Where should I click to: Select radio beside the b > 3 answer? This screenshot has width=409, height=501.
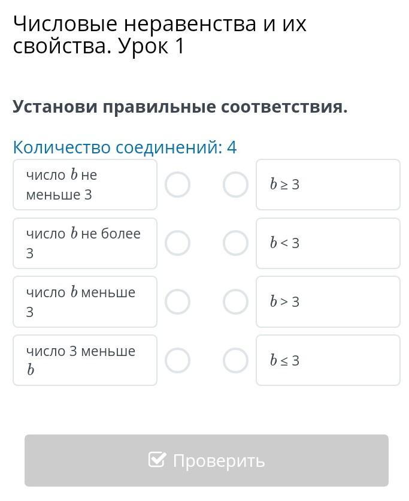tap(235, 301)
